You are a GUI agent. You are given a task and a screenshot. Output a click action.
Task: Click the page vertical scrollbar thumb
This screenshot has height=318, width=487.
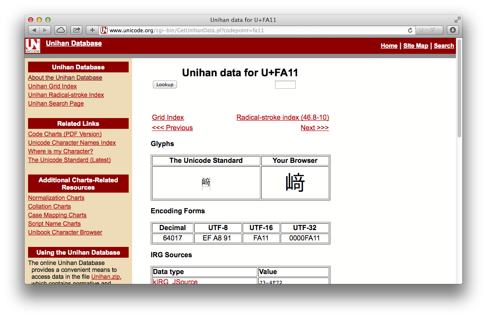click(459, 88)
